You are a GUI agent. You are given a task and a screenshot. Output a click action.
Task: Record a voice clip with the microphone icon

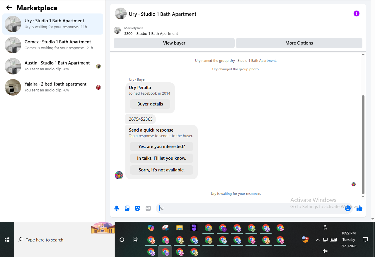click(x=117, y=208)
